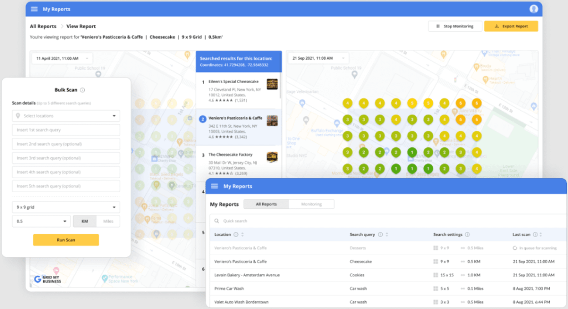The height and width of the screenshot is (309, 568).
Task: Click info icon next to Location column
Action: [x=236, y=235]
